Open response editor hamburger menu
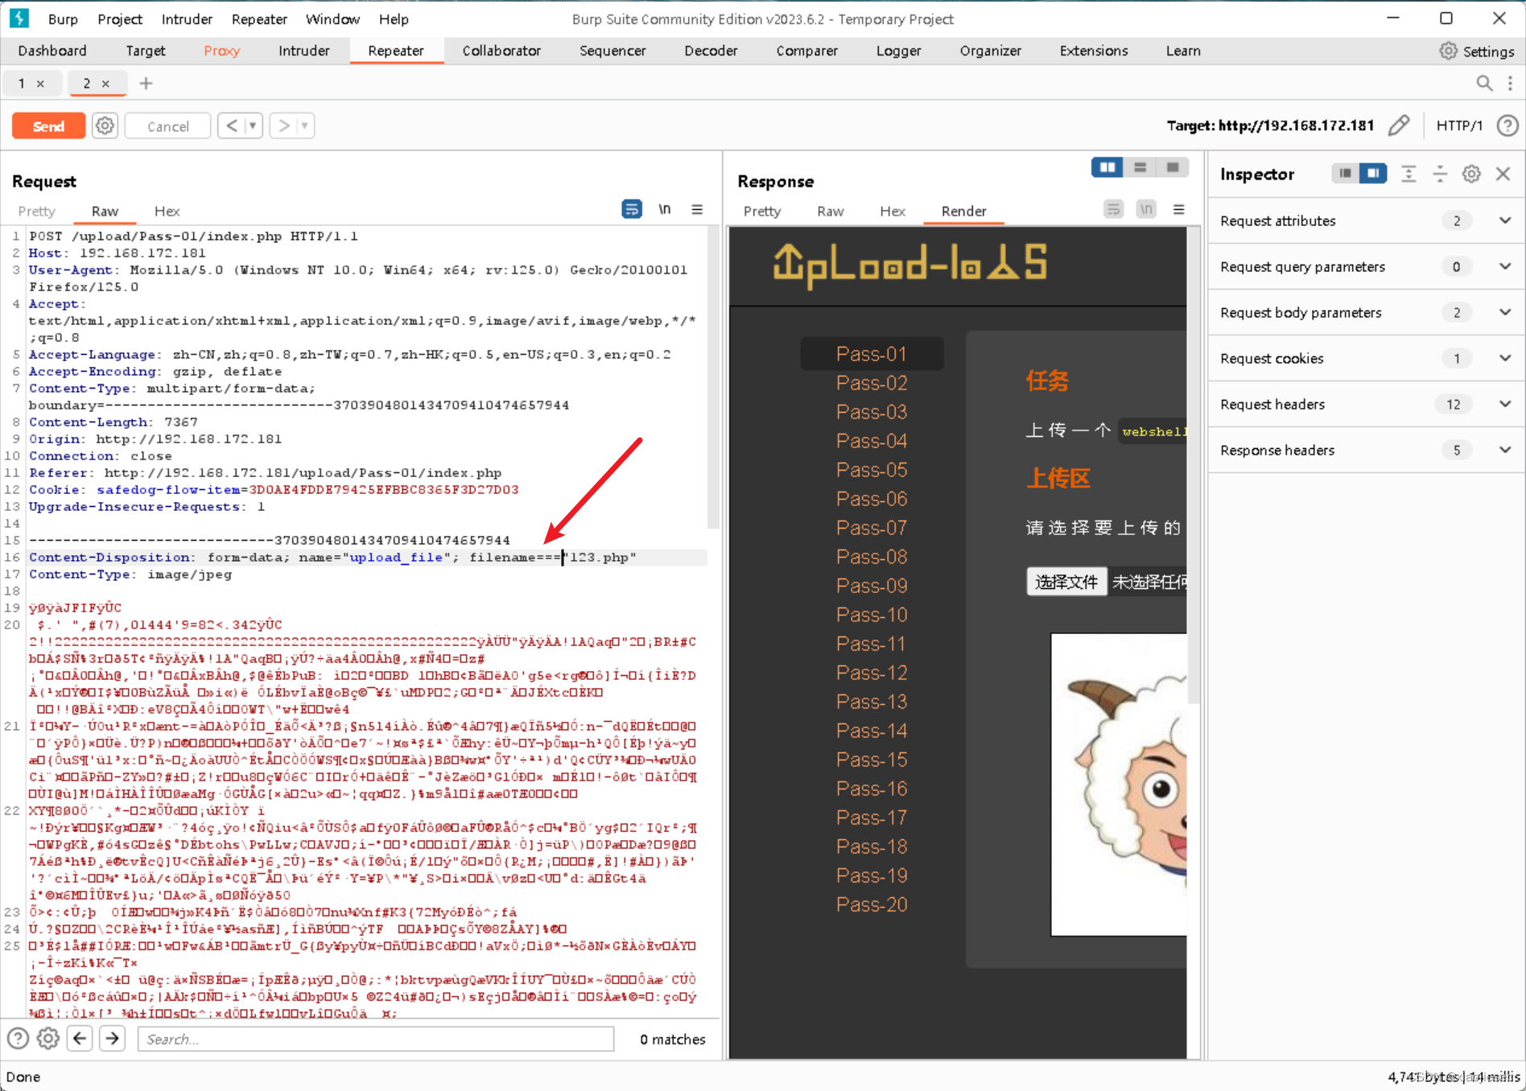 pyautogui.click(x=1178, y=209)
